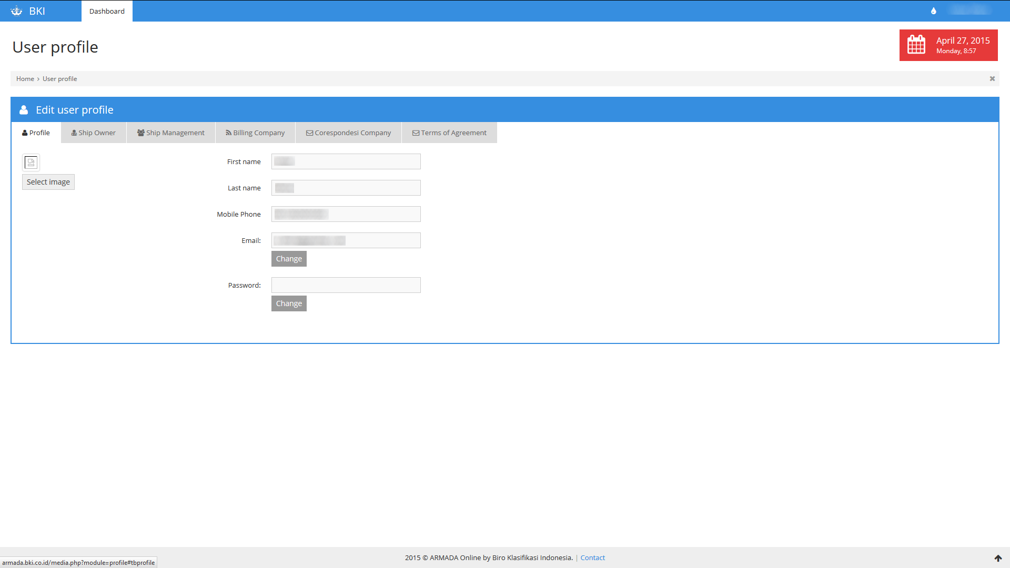
Task: Click the broken profile image thumbnail
Action: click(31, 163)
